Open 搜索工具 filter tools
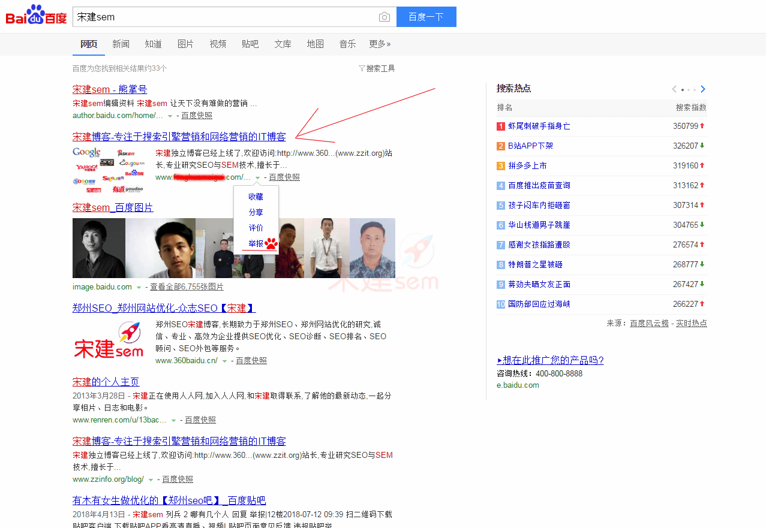The image size is (766, 528). tap(377, 68)
